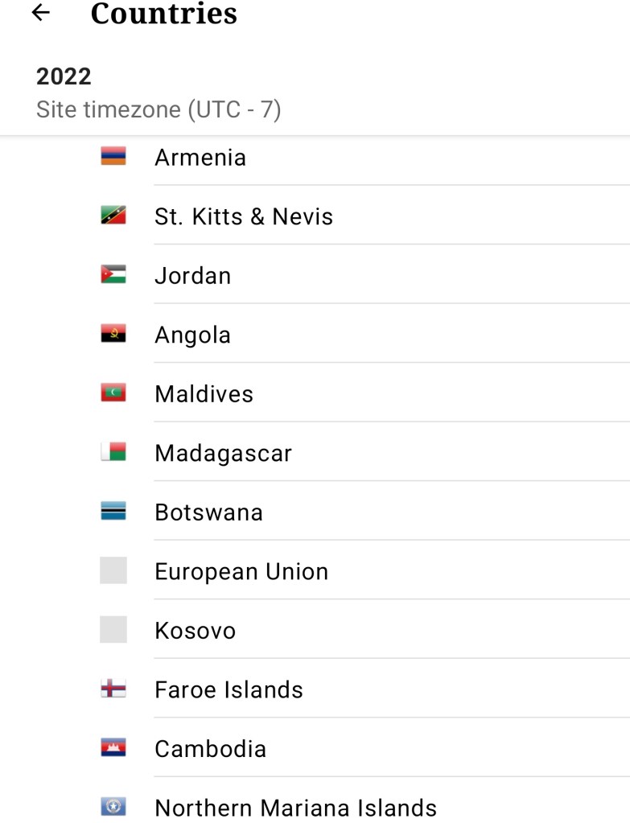
Task: Select Kosovo from the countries list
Action: (196, 631)
